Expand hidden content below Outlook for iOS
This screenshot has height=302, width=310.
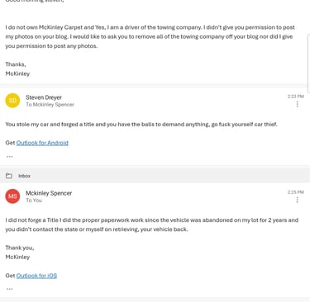tap(10, 289)
